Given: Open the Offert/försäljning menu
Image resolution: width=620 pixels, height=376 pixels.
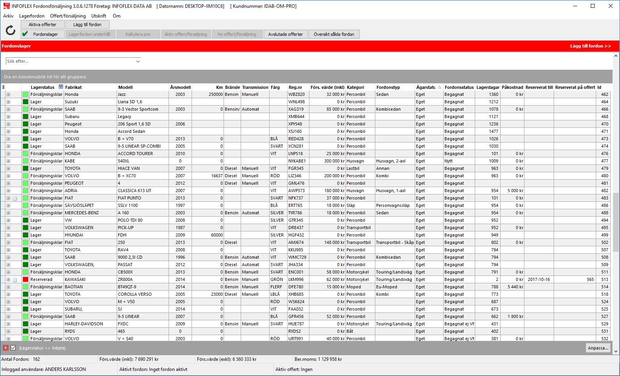Looking at the screenshot, I should click(x=68, y=16).
